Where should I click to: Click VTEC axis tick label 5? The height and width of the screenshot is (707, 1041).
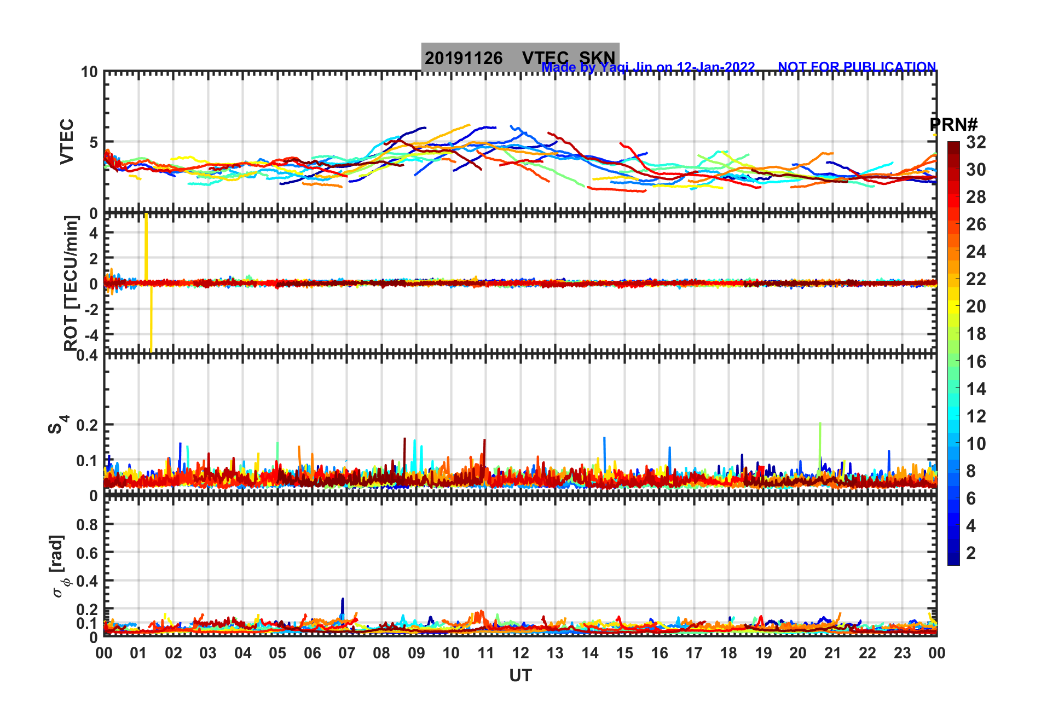click(94, 142)
